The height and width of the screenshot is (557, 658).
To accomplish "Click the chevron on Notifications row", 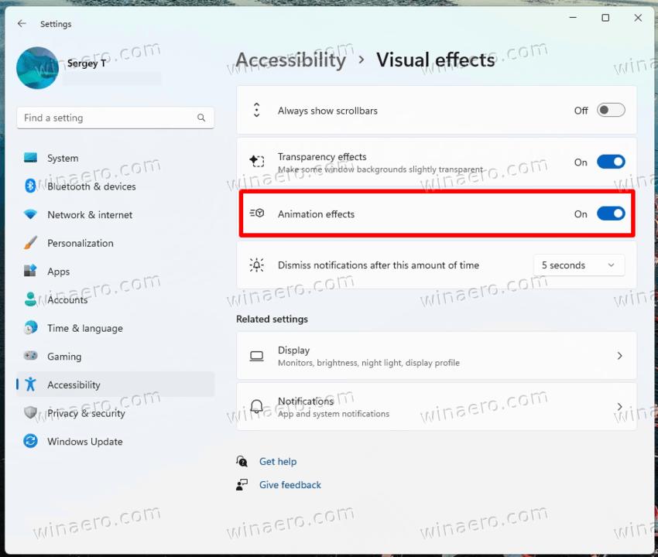I will click(x=619, y=406).
